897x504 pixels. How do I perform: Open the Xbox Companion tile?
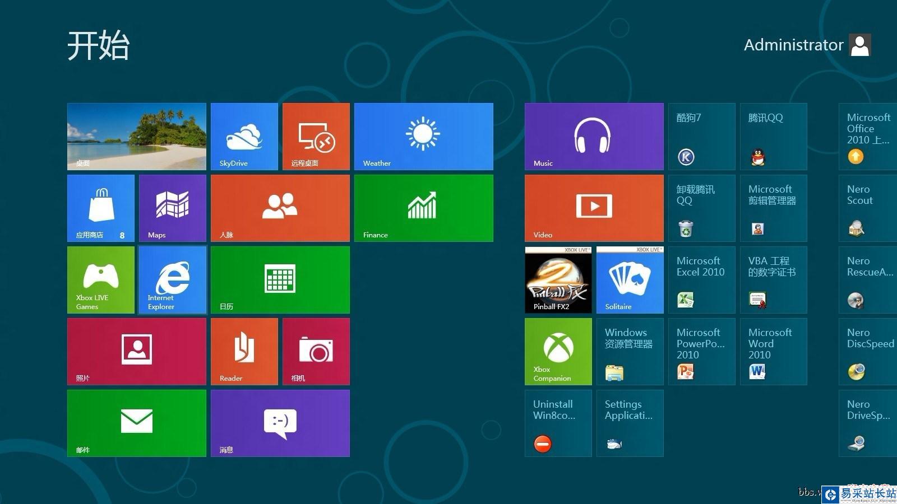click(558, 352)
